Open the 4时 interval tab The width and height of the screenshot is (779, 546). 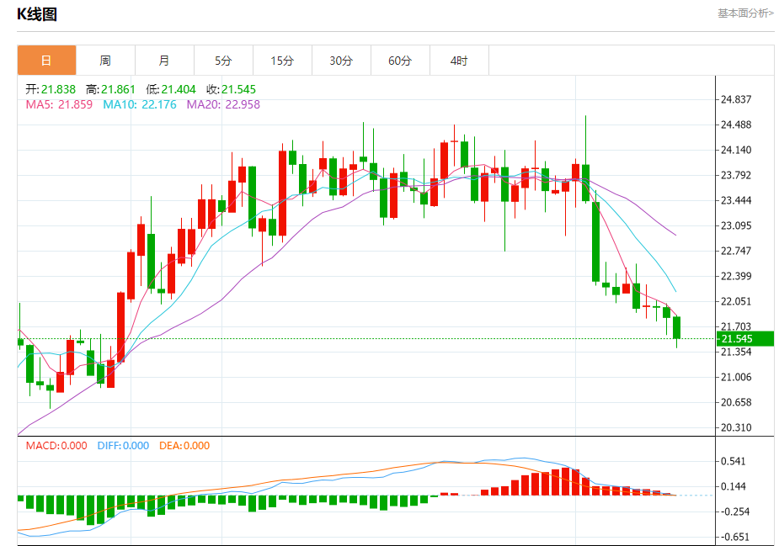459,61
